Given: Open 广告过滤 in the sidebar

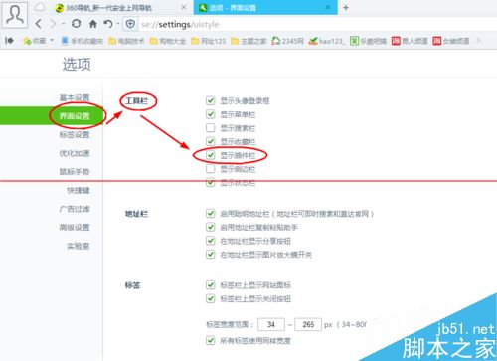Looking at the screenshot, I should coord(75,209).
